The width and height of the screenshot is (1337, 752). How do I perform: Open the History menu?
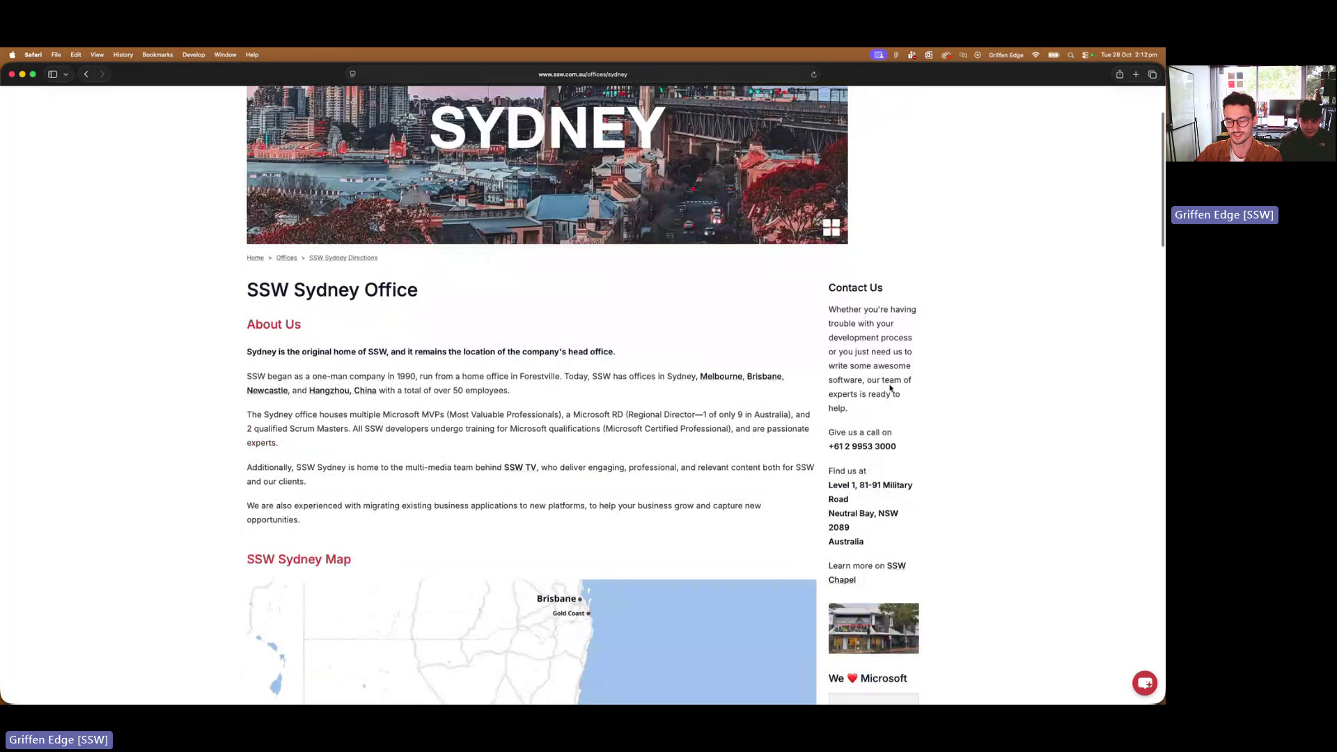pos(123,54)
